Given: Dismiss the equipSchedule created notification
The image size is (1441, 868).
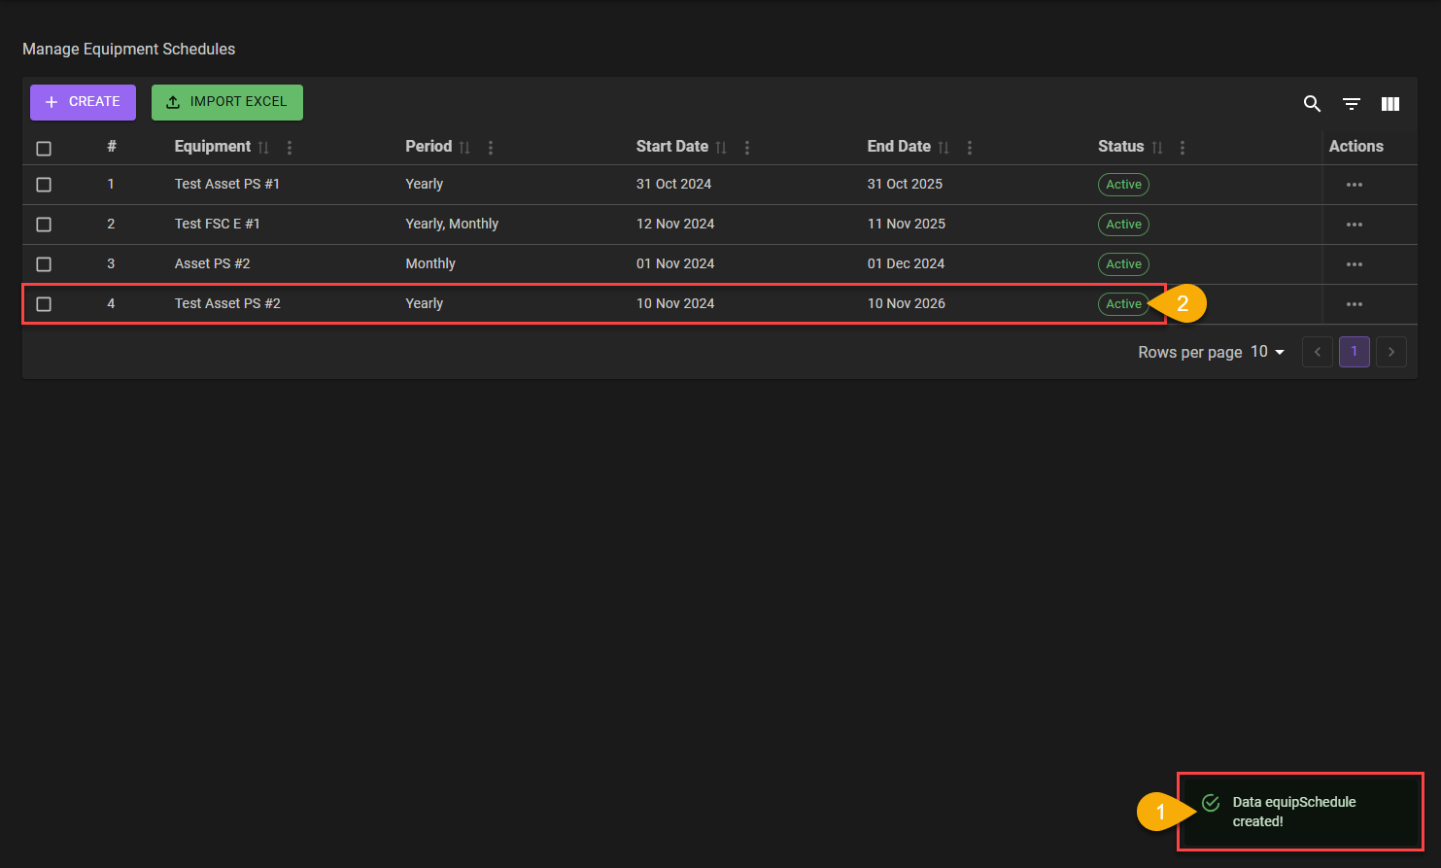Looking at the screenshot, I should 1300,812.
